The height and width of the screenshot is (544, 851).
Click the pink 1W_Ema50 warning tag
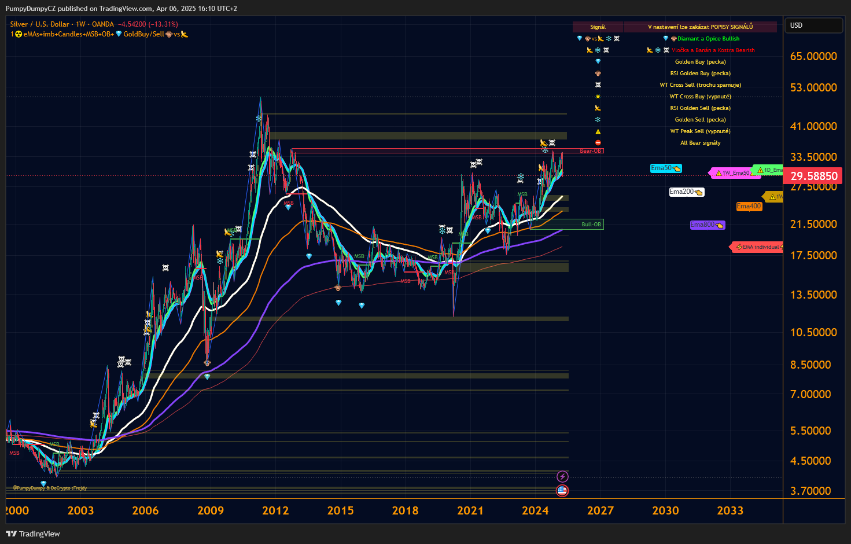tap(732, 172)
